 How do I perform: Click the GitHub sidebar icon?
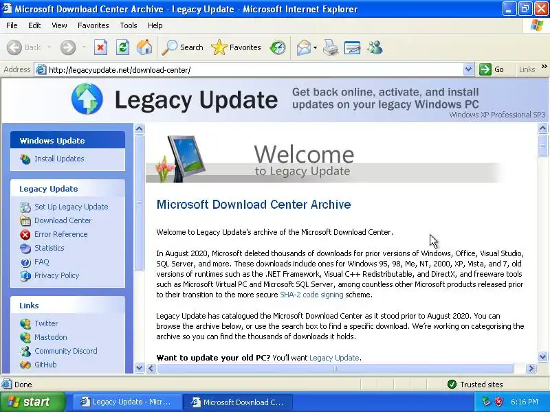[25, 365]
